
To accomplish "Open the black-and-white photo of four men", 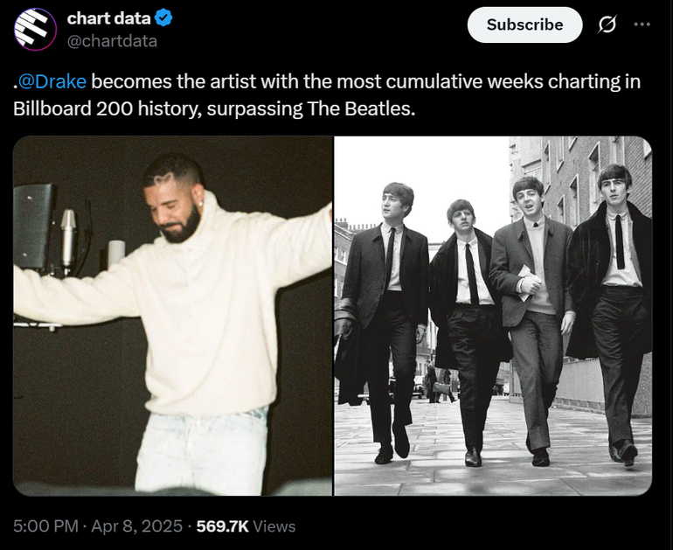I will tap(493, 316).
